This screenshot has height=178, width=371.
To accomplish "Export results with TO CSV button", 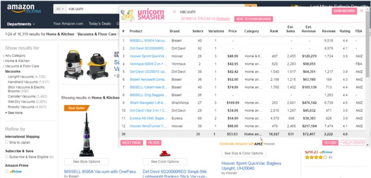I will pos(330,143).
